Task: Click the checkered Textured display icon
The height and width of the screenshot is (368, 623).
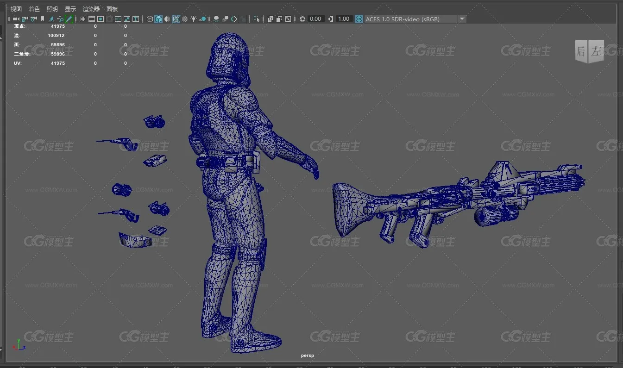Action: click(x=185, y=19)
